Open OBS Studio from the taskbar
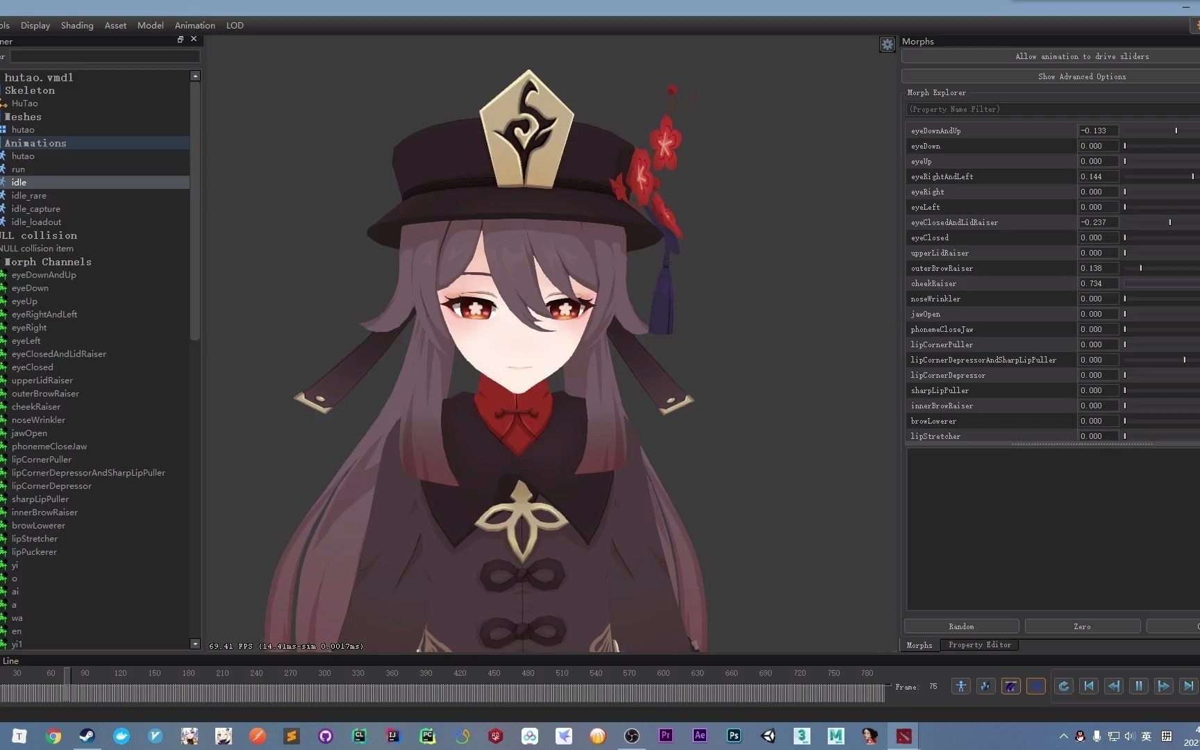 [632, 736]
